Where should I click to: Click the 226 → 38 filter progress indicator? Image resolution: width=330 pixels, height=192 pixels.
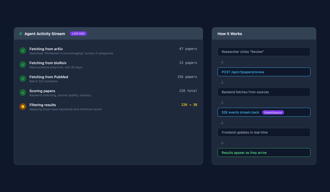tap(189, 105)
